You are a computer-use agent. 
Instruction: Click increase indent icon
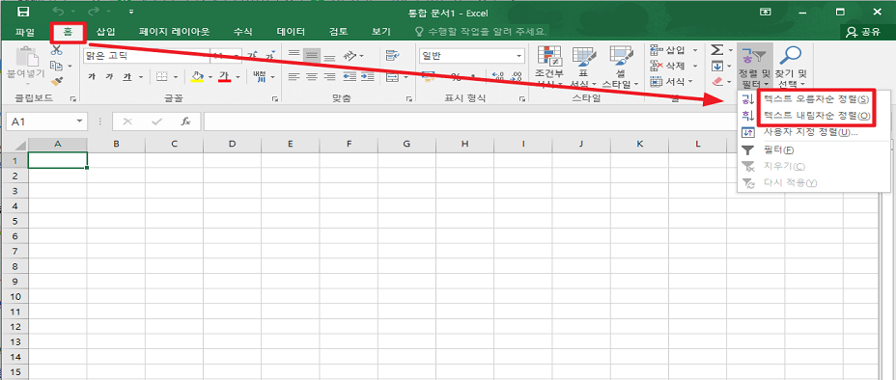tap(367, 76)
